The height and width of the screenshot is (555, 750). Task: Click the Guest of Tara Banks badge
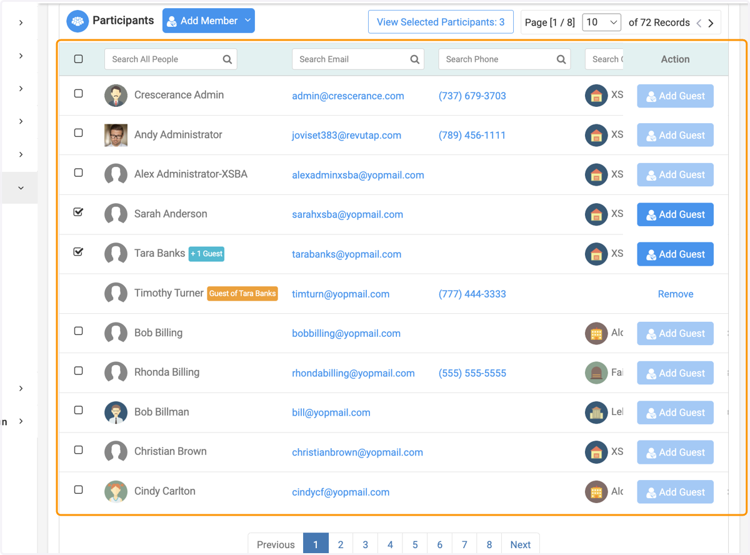242,293
